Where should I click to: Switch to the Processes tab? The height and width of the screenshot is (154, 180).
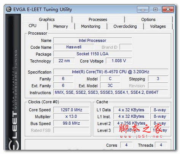pyautogui.click(x=98, y=19)
